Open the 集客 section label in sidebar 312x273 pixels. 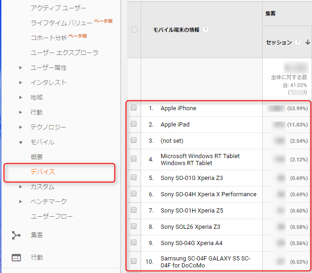pos(37,235)
